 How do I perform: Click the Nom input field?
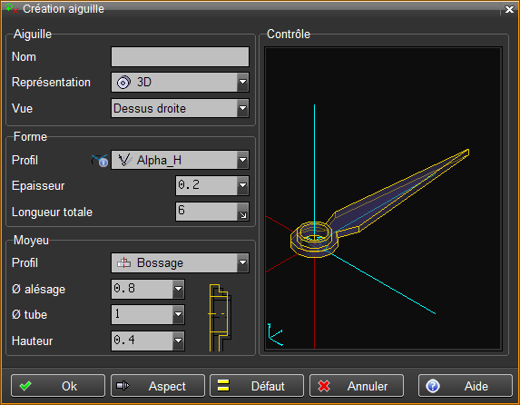click(x=180, y=57)
